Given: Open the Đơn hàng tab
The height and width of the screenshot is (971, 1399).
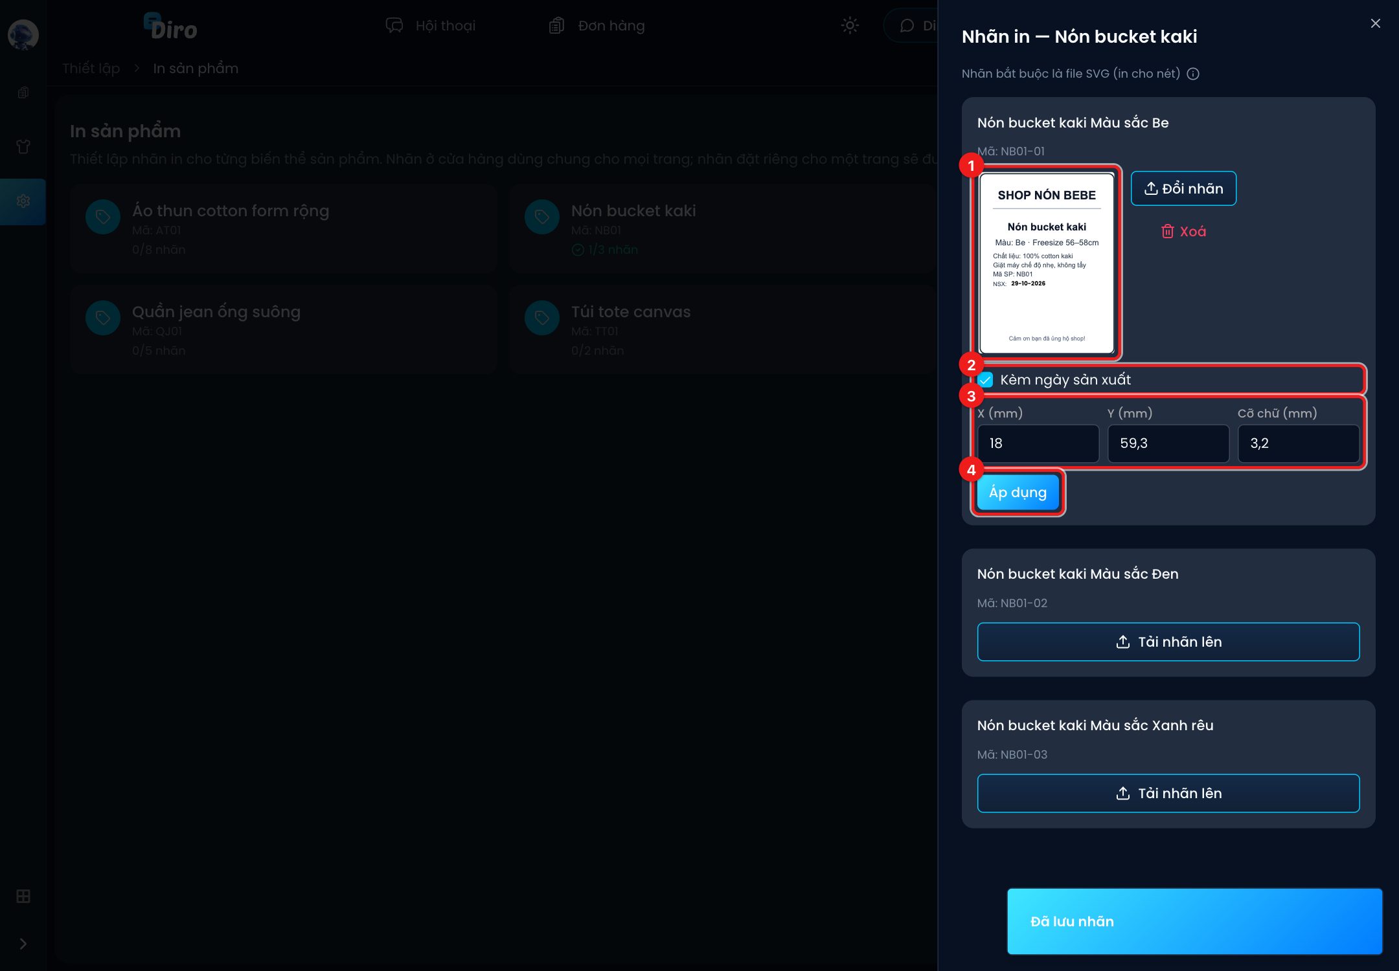Looking at the screenshot, I should coord(597,26).
